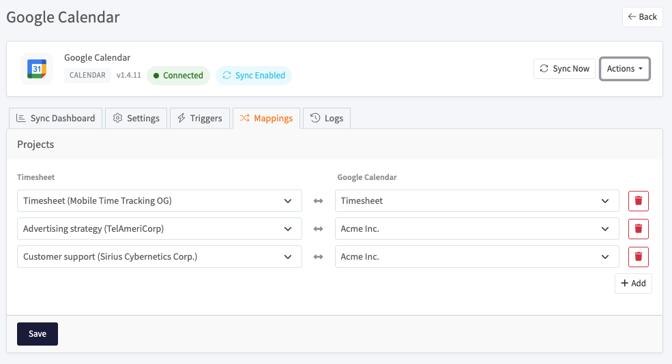Click the Sync Enabled status badge
Screen dimensions: 672x364
click(254, 76)
